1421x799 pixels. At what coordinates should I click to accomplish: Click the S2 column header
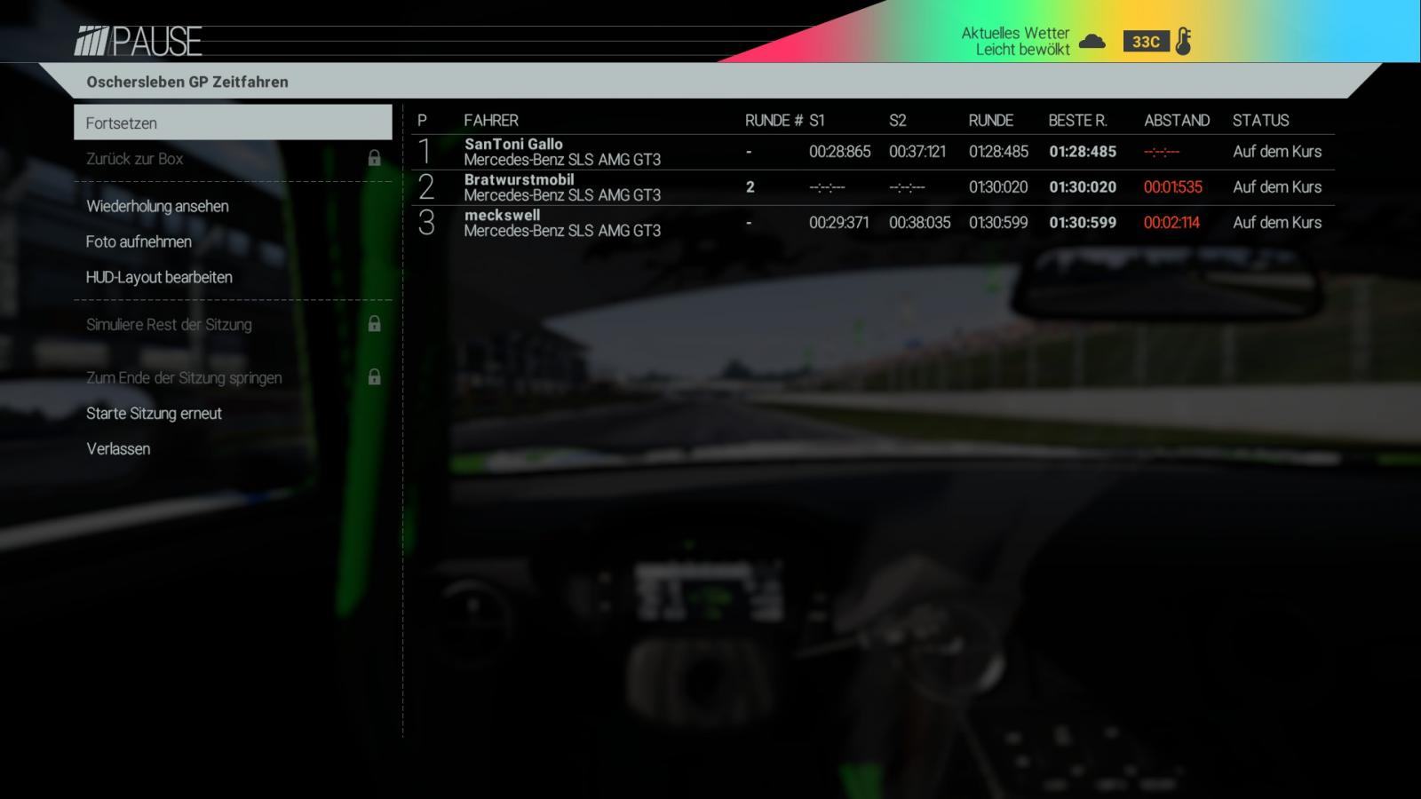pos(898,121)
